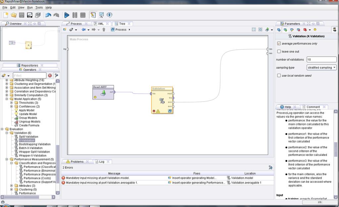Open the Welcome perspective info icon

(x=109, y=15)
